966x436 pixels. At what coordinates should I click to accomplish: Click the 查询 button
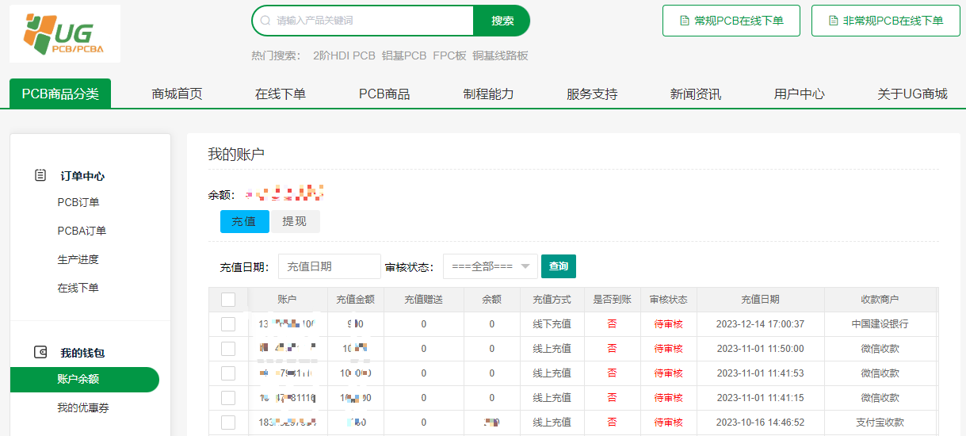point(559,266)
